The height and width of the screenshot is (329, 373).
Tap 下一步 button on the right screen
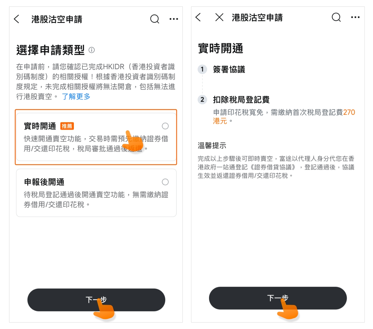click(278, 298)
